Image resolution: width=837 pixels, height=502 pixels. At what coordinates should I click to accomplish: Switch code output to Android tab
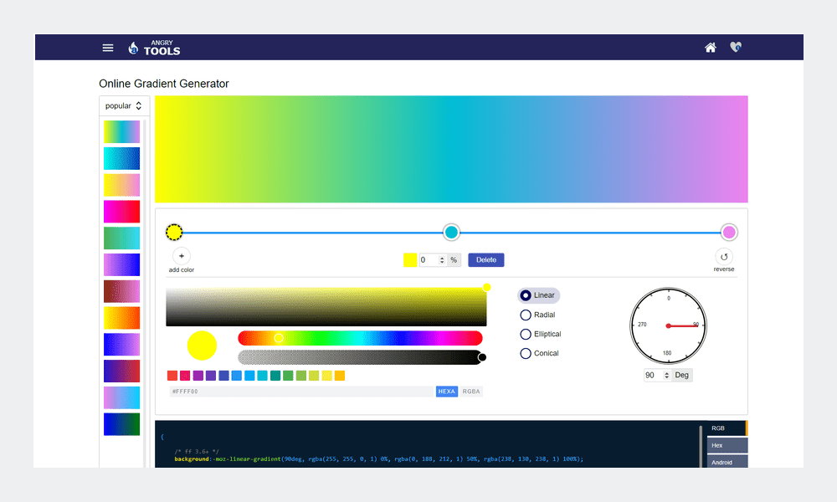727,462
